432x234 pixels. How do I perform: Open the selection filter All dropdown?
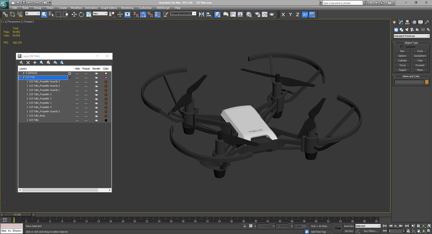click(x=32, y=14)
